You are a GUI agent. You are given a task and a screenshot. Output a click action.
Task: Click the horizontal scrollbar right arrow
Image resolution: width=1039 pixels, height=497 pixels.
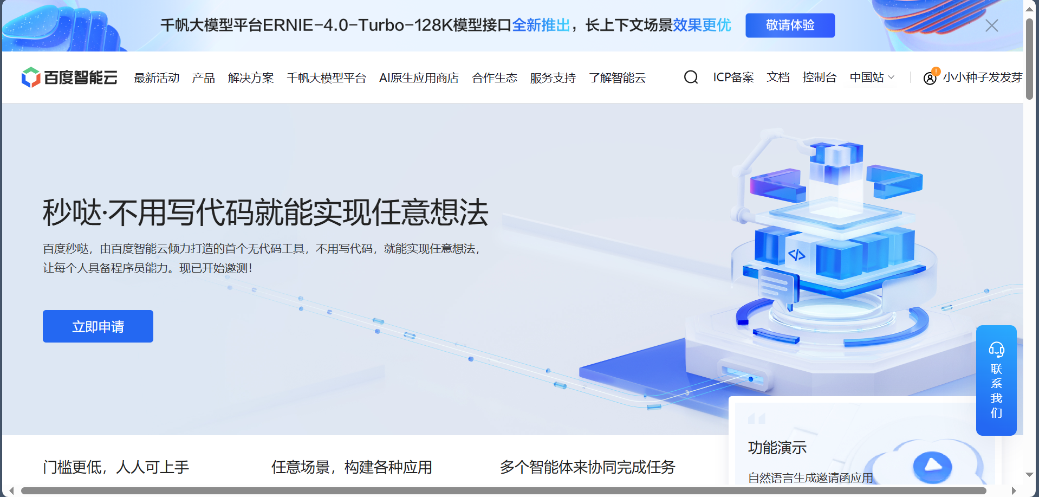click(x=1014, y=491)
